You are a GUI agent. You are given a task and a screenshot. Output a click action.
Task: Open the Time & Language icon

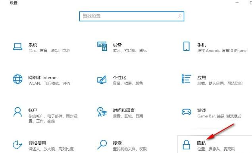pos(102,112)
